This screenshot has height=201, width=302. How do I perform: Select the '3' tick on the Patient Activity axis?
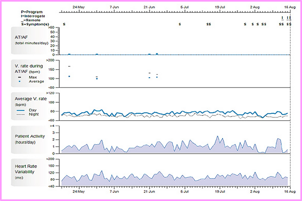tap(54, 133)
